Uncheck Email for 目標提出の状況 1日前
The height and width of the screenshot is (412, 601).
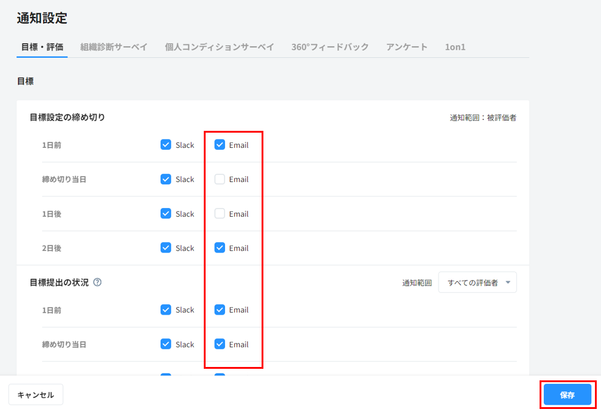220,310
